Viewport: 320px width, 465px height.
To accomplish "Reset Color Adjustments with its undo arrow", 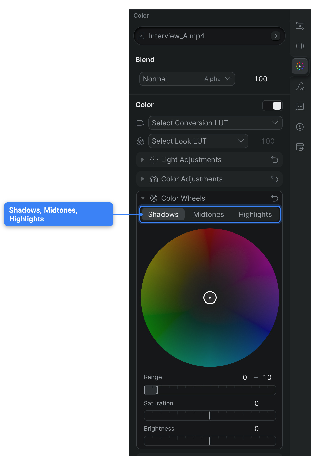I will pyautogui.click(x=275, y=179).
